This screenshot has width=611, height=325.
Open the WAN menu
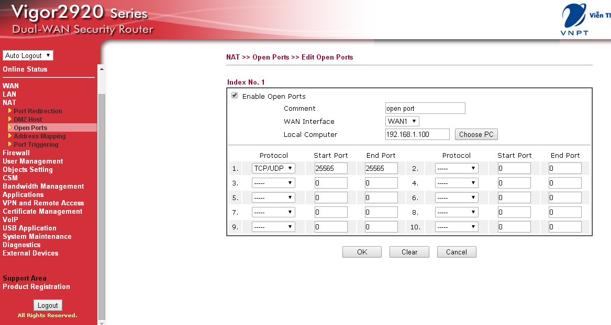coord(10,86)
